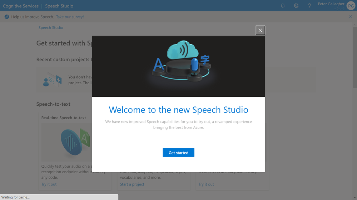Click the vertical scrollbar thumb

pyautogui.click(x=354, y=57)
